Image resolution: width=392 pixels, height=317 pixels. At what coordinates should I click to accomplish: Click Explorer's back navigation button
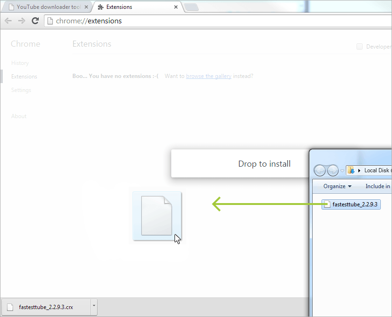(x=320, y=170)
